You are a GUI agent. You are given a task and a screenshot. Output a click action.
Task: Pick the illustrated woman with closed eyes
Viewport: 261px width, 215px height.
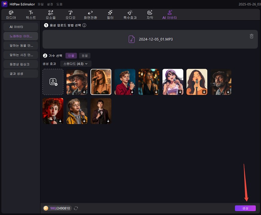(x=197, y=82)
